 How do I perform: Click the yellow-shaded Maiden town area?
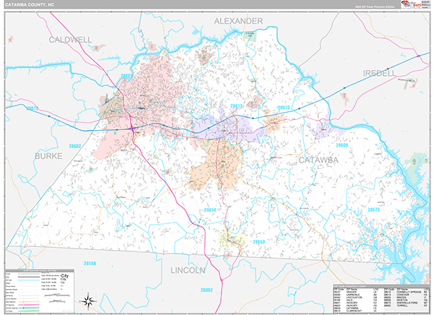point(232,241)
